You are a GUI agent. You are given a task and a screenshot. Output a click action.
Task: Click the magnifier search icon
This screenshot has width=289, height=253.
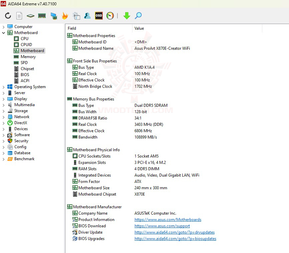point(138,16)
